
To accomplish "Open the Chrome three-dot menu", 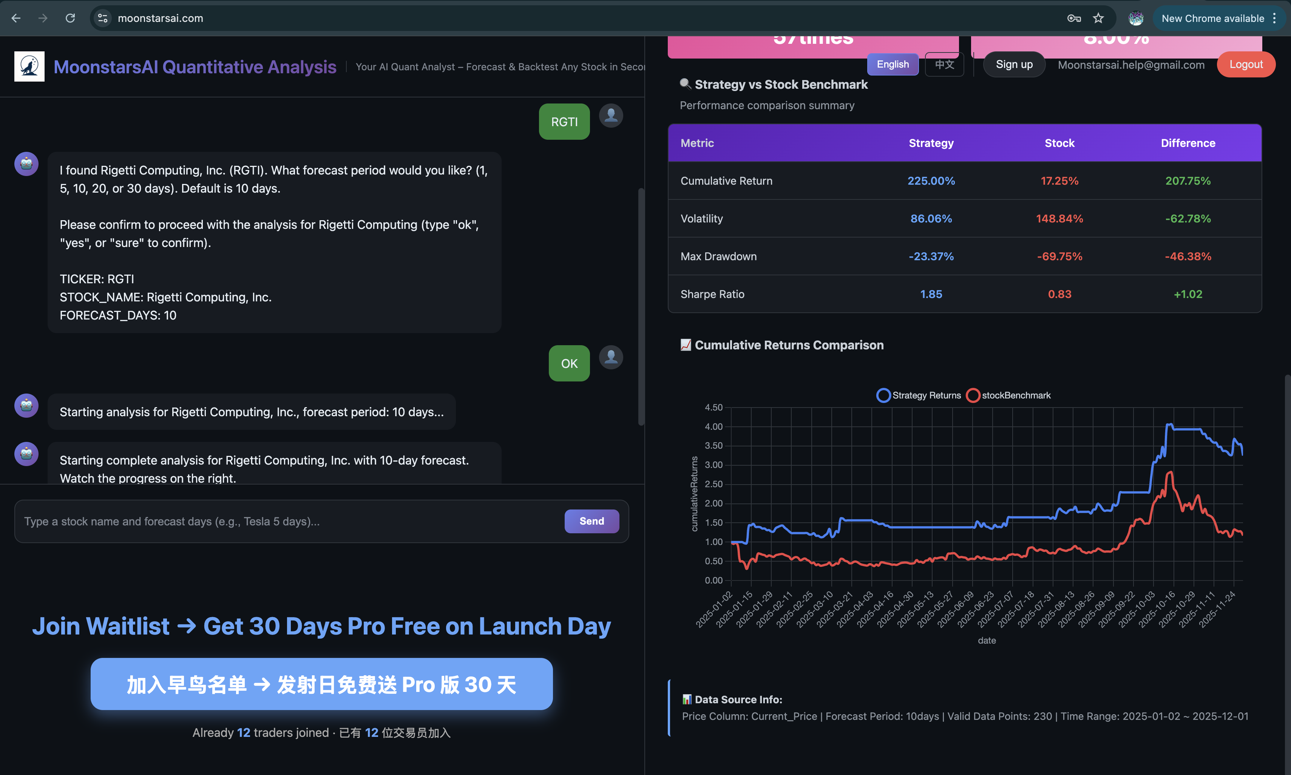I will coord(1274,18).
